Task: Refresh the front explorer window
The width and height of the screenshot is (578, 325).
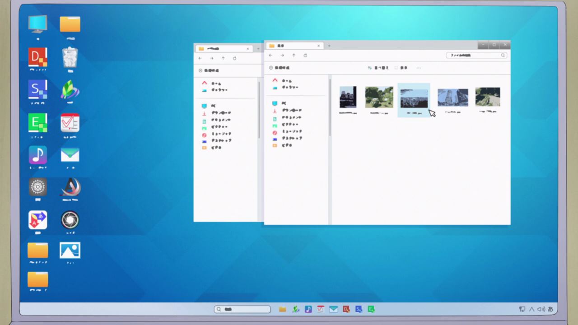Action: (305, 55)
